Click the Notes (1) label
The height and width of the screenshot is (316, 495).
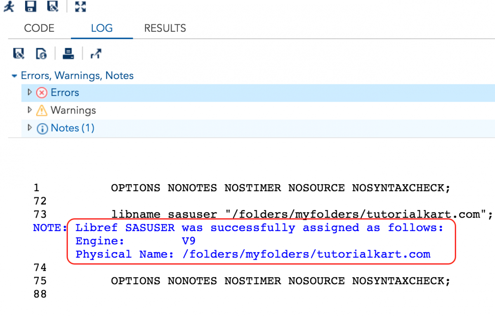pyautogui.click(x=73, y=128)
